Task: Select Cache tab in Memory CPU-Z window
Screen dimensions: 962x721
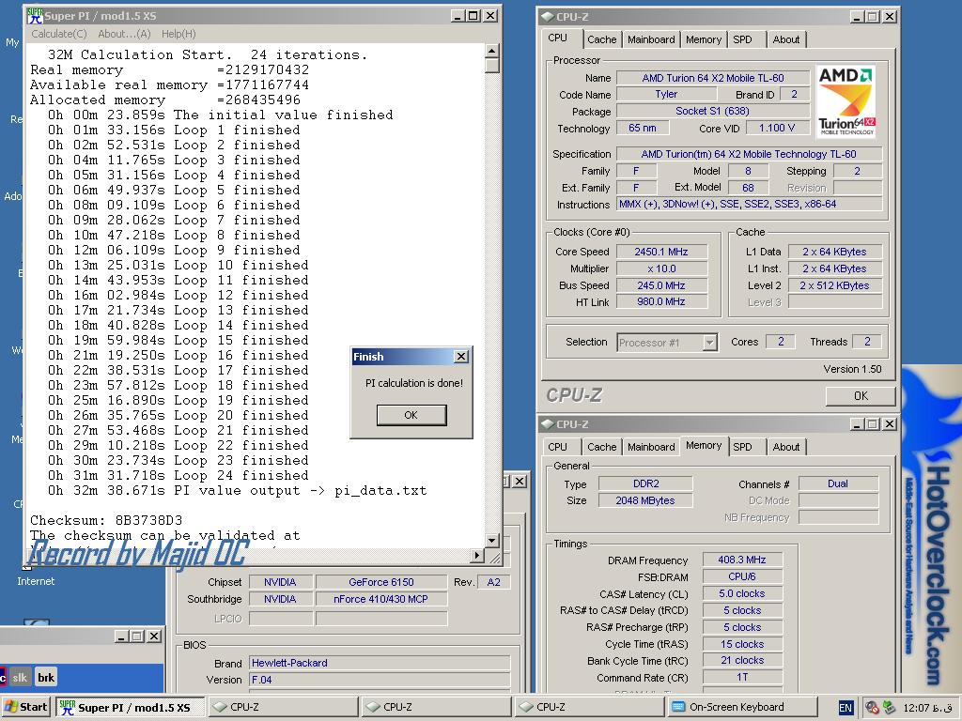Action: tap(601, 447)
